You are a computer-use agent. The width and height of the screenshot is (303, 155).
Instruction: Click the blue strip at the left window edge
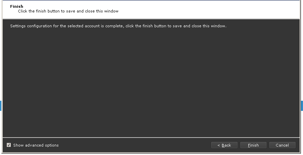click(1, 105)
